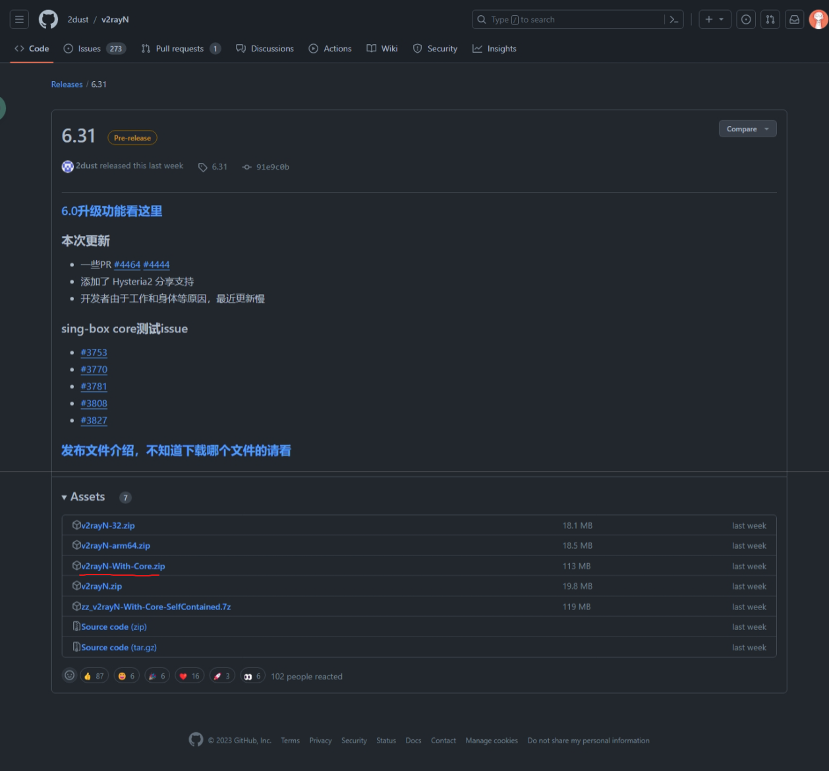
Task: Switch to the Security tab
Action: click(435, 49)
